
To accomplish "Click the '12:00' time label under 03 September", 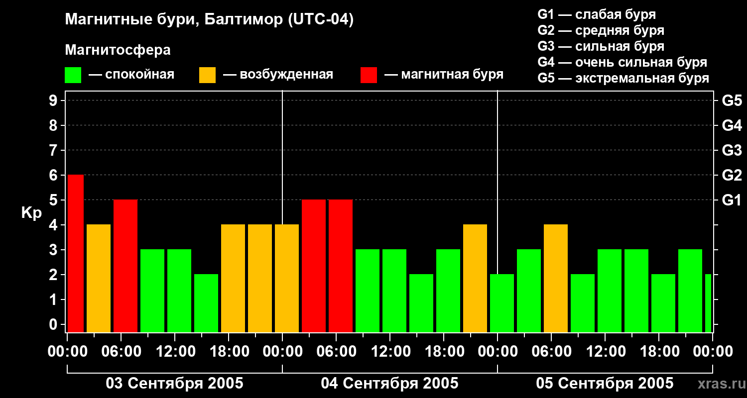I will [x=175, y=352].
